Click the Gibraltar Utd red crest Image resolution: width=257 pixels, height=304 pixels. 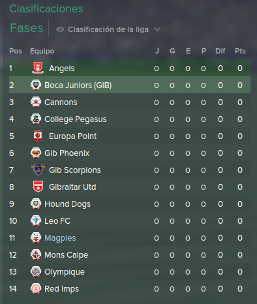[x=38, y=187]
